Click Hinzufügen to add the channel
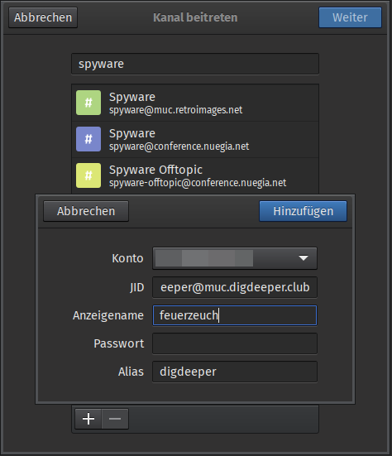The image size is (392, 456). click(x=303, y=211)
